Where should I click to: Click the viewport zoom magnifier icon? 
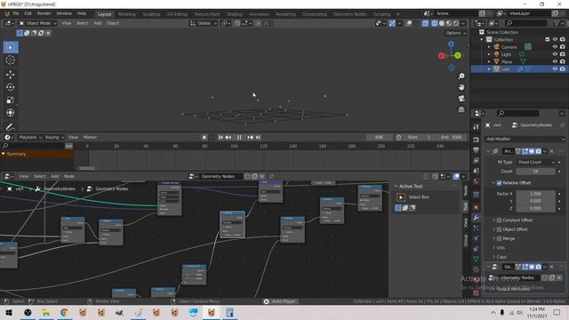point(461,76)
